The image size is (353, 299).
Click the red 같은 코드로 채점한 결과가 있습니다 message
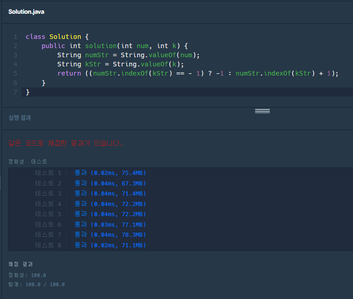coord(65,143)
